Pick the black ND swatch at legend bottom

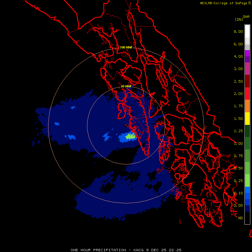247,218
